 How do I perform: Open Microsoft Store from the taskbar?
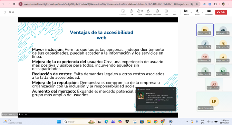coord(142,122)
